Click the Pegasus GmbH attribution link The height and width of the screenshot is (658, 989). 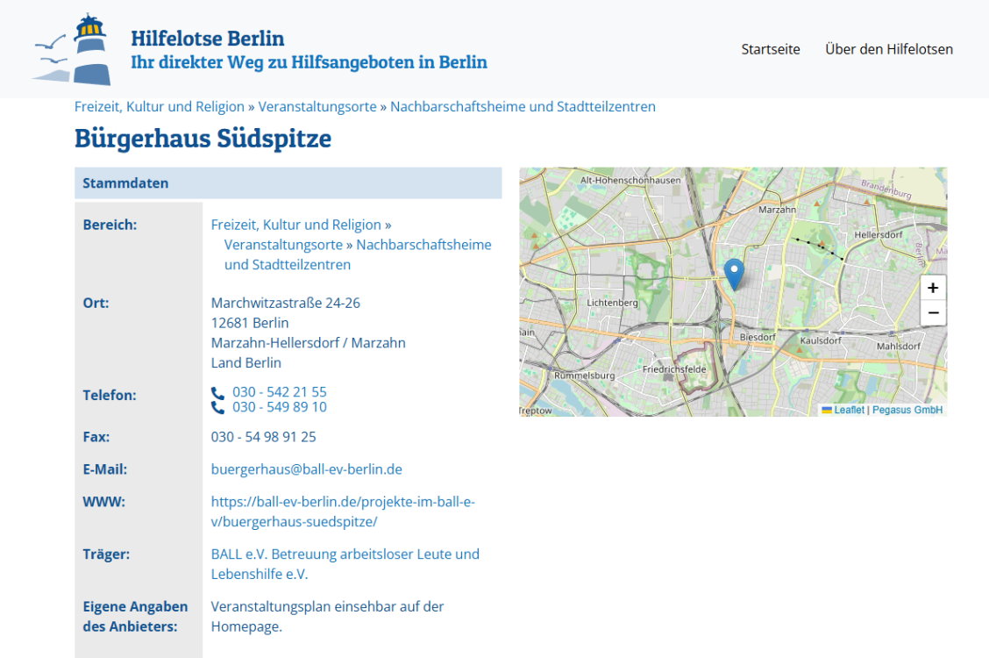pos(907,408)
